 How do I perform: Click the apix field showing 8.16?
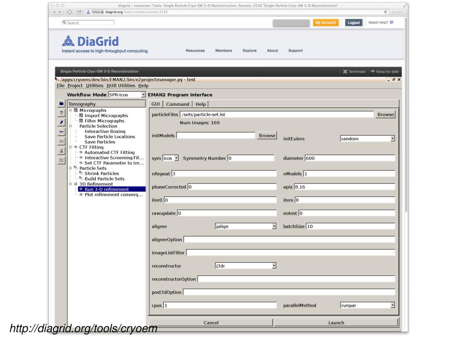click(345, 187)
